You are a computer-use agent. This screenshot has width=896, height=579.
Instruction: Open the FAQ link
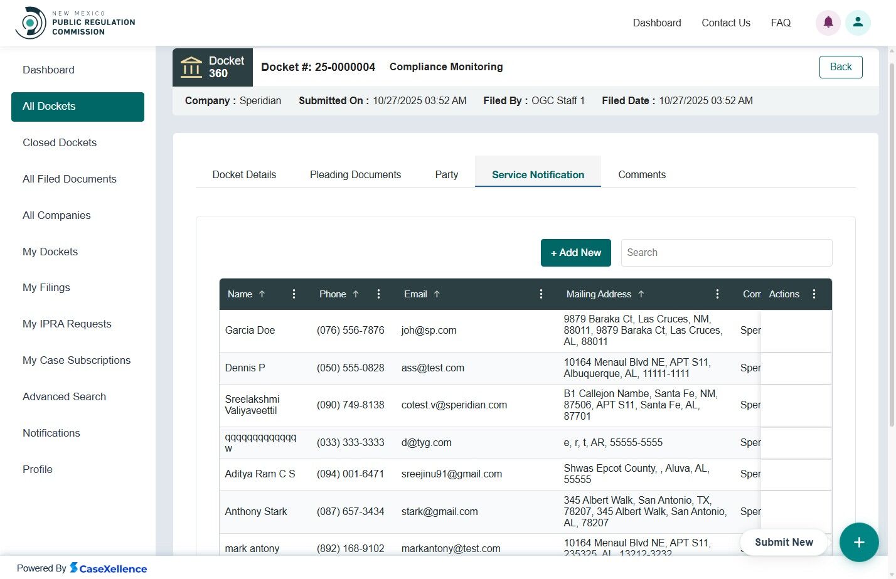tap(781, 23)
